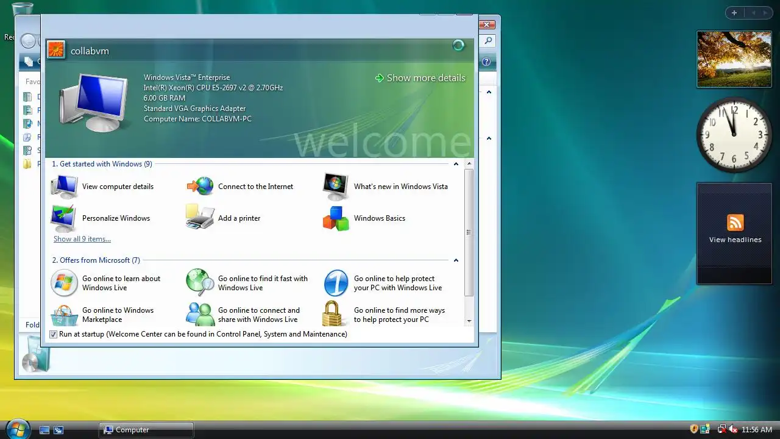The height and width of the screenshot is (439, 780).
Task: Click the '6.00 GB RAM' text
Action: [x=165, y=98]
